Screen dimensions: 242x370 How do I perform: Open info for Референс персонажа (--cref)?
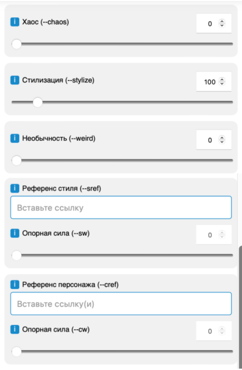[x=15, y=284]
